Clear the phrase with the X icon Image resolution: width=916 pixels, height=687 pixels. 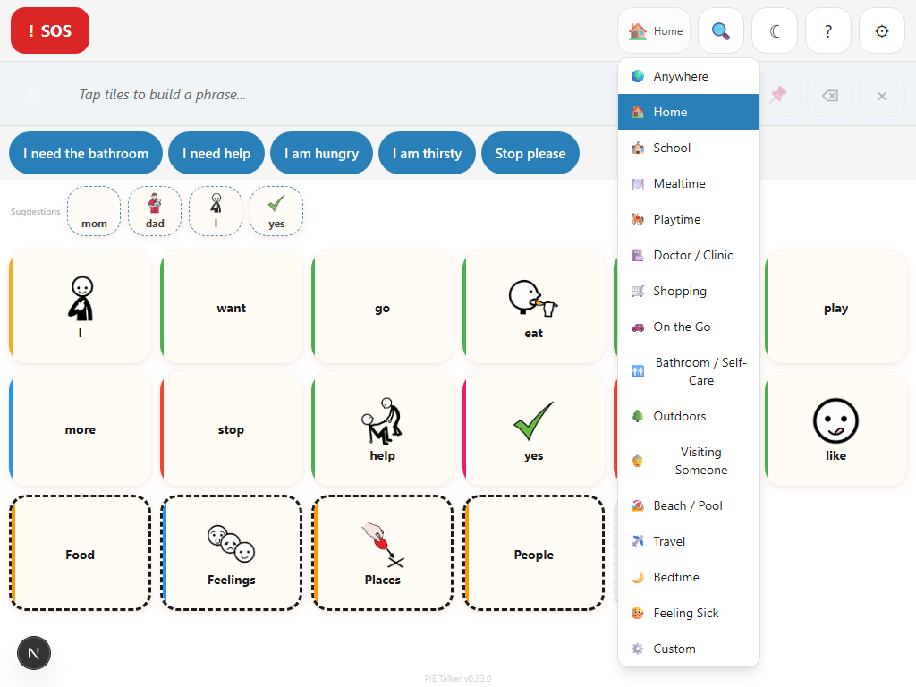(881, 94)
